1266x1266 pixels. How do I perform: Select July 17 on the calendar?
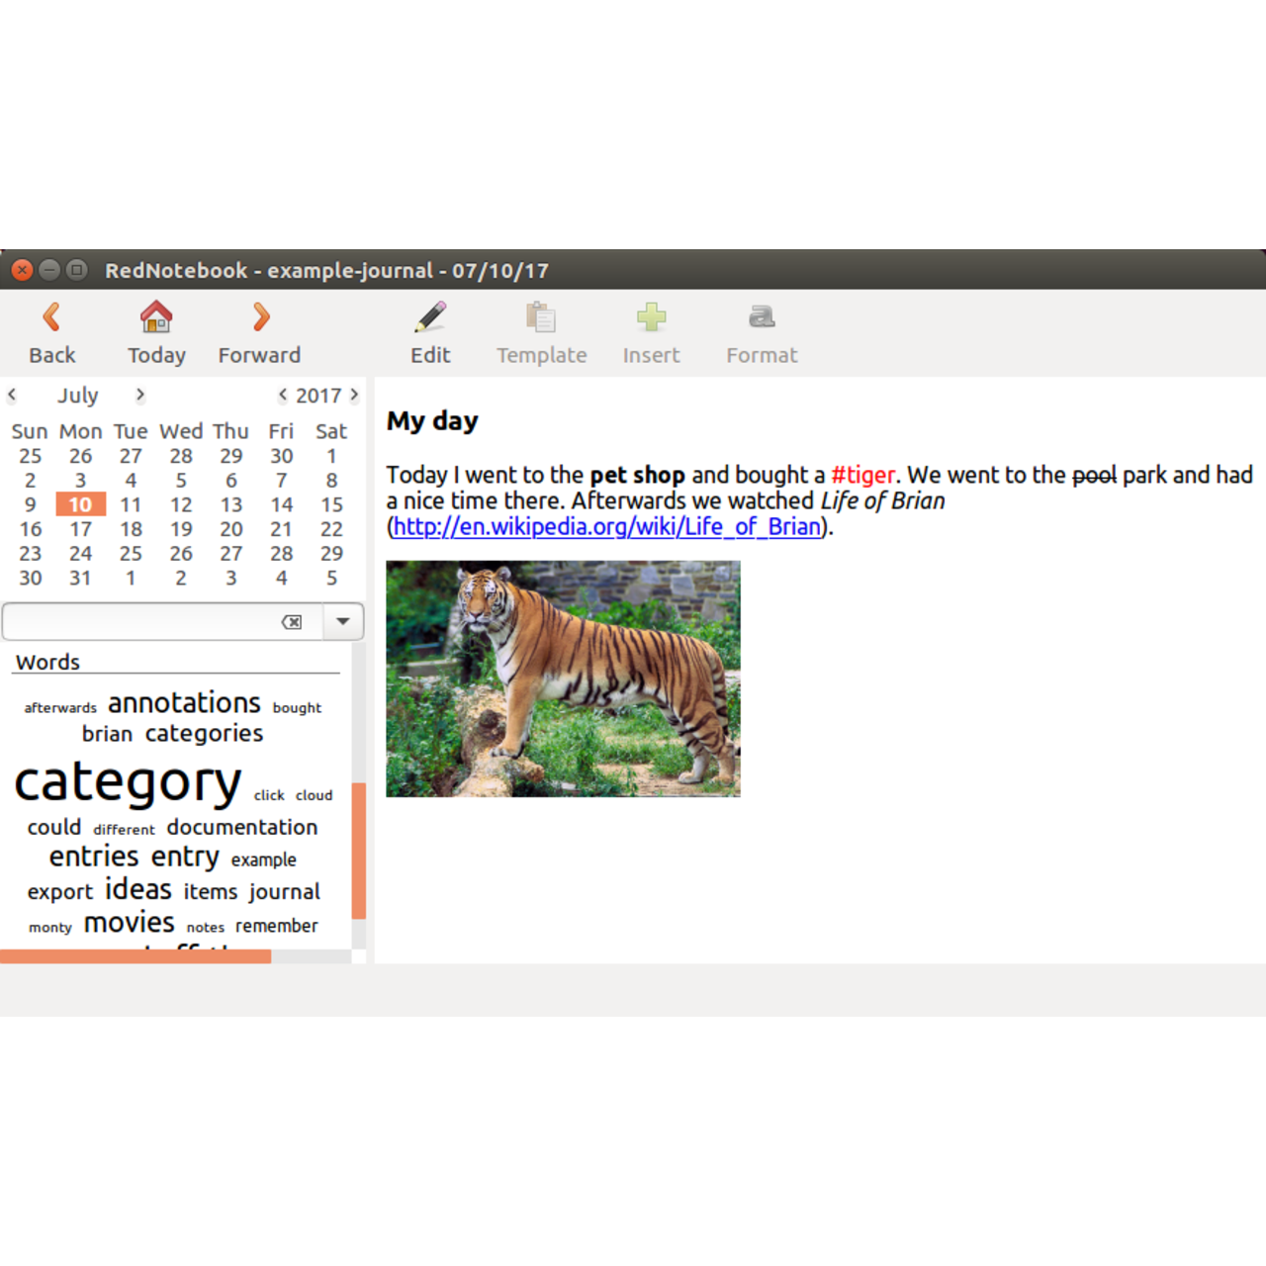coord(80,529)
